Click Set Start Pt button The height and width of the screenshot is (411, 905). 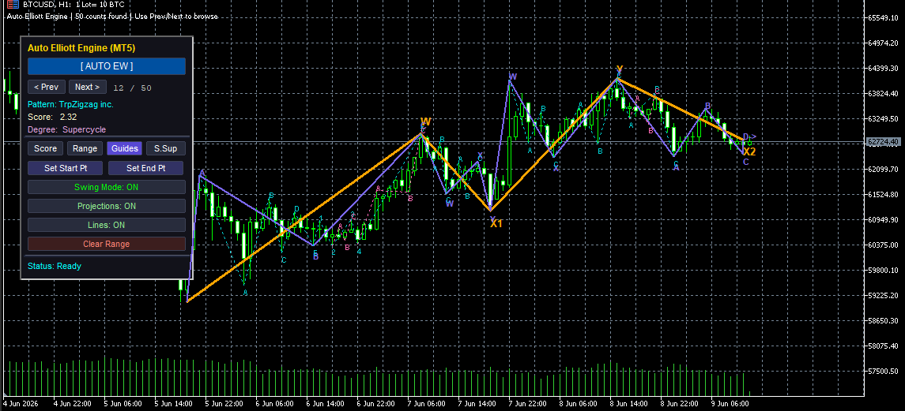[x=66, y=168]
